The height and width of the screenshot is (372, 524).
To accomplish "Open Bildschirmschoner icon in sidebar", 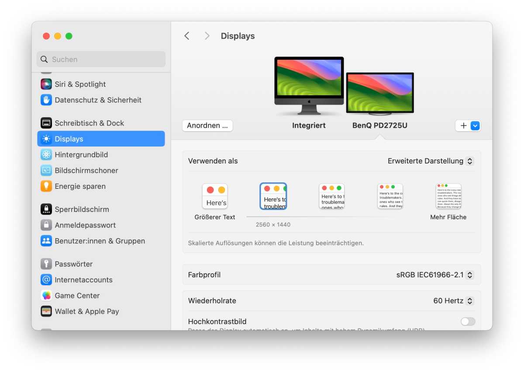I will pyautogui.click(x=46, y=170).
